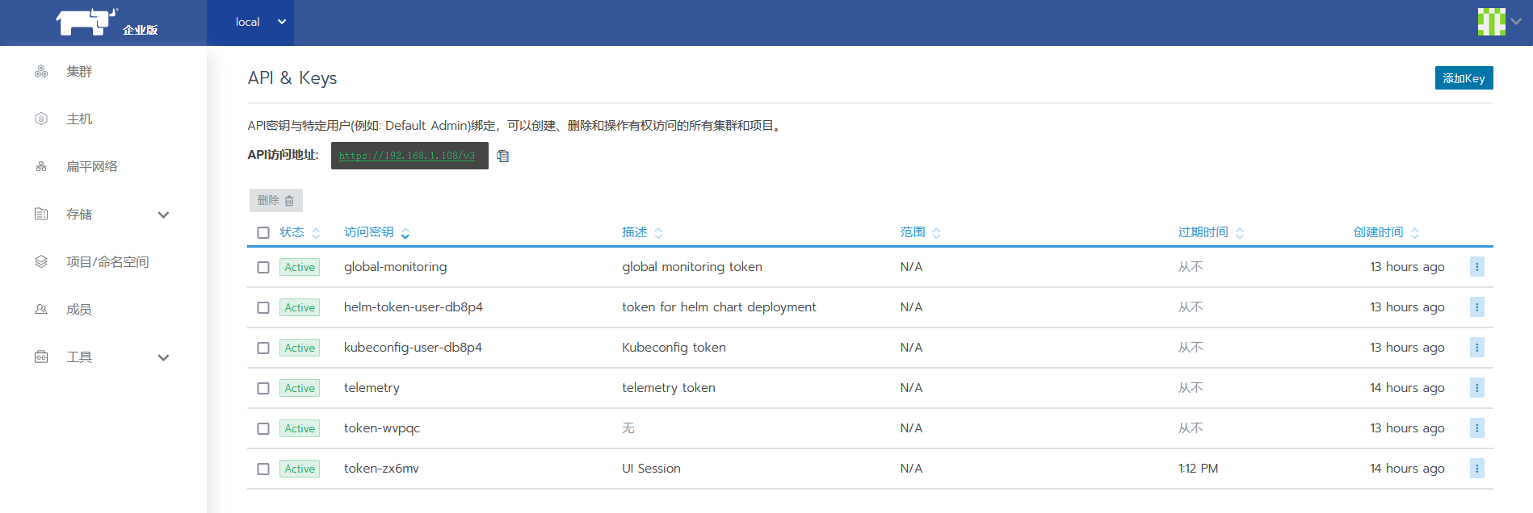Expand the 工具 submenu chevron
The image size is (1533, 513).
tap(163, 357)
